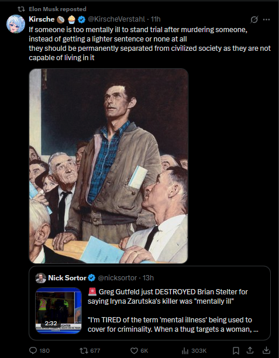Open view analytics bar chart icon
Image resolution: width=279 pixels, height=358 pixels.
tap(185, 350)
